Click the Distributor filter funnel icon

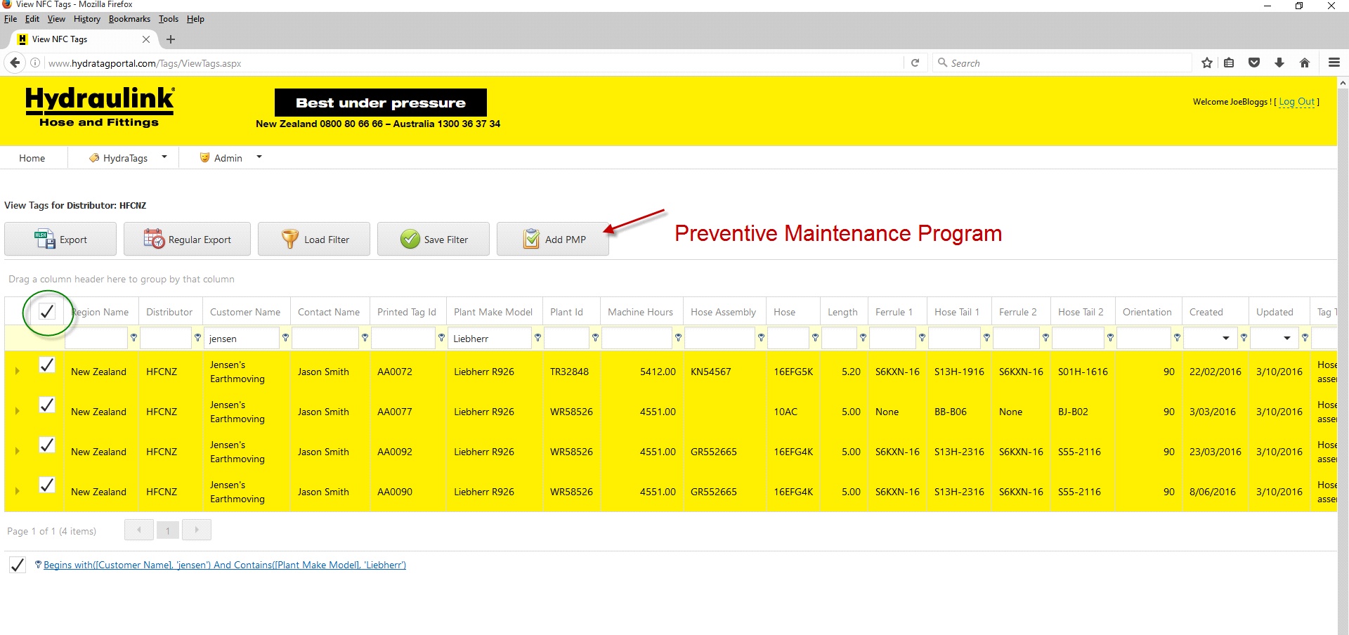point(198,338)
